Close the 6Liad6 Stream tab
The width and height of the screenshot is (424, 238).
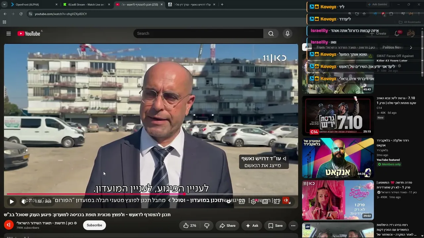[x=109, y=5]
